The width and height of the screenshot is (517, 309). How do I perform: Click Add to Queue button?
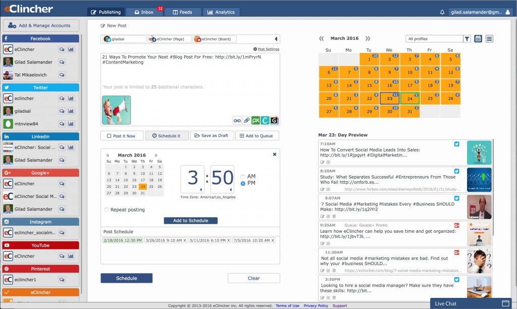(257, 136)
